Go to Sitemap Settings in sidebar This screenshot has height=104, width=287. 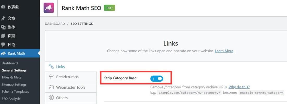pos(14,84)
